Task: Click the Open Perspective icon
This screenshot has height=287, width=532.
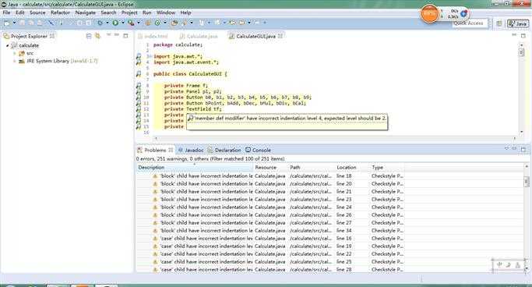Action: click(499, 23)
